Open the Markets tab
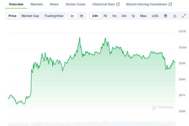189x126 pixels. click(37, 4)
